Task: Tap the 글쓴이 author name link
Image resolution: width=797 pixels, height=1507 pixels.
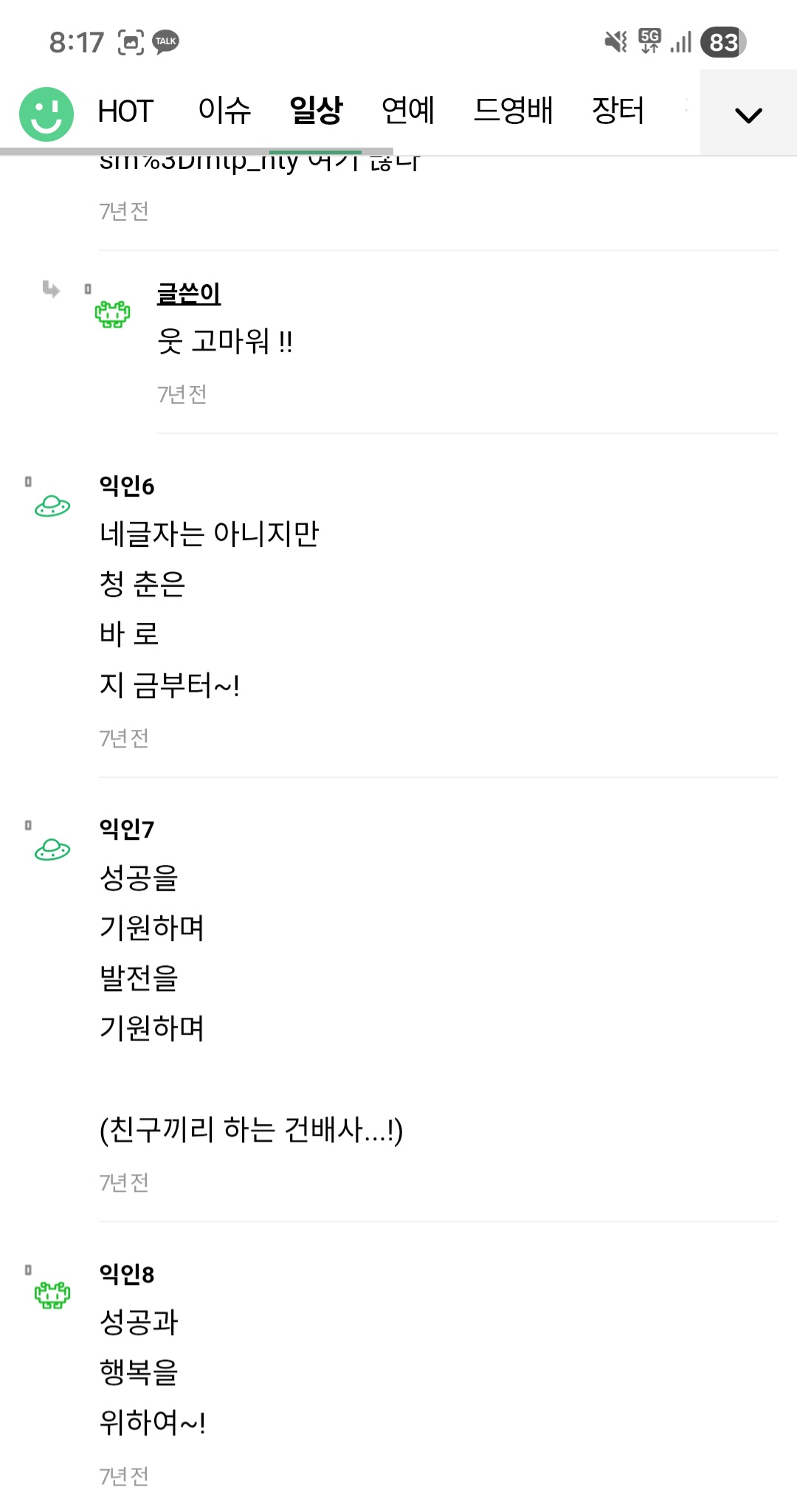Action: coord(189,294)
